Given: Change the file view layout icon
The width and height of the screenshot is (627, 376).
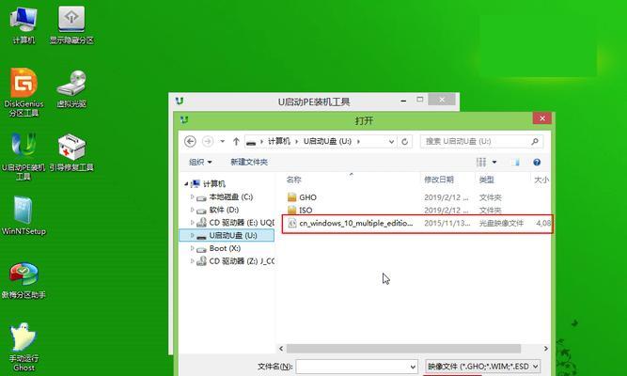Looking at the screenshot, I should click(481, 162).
